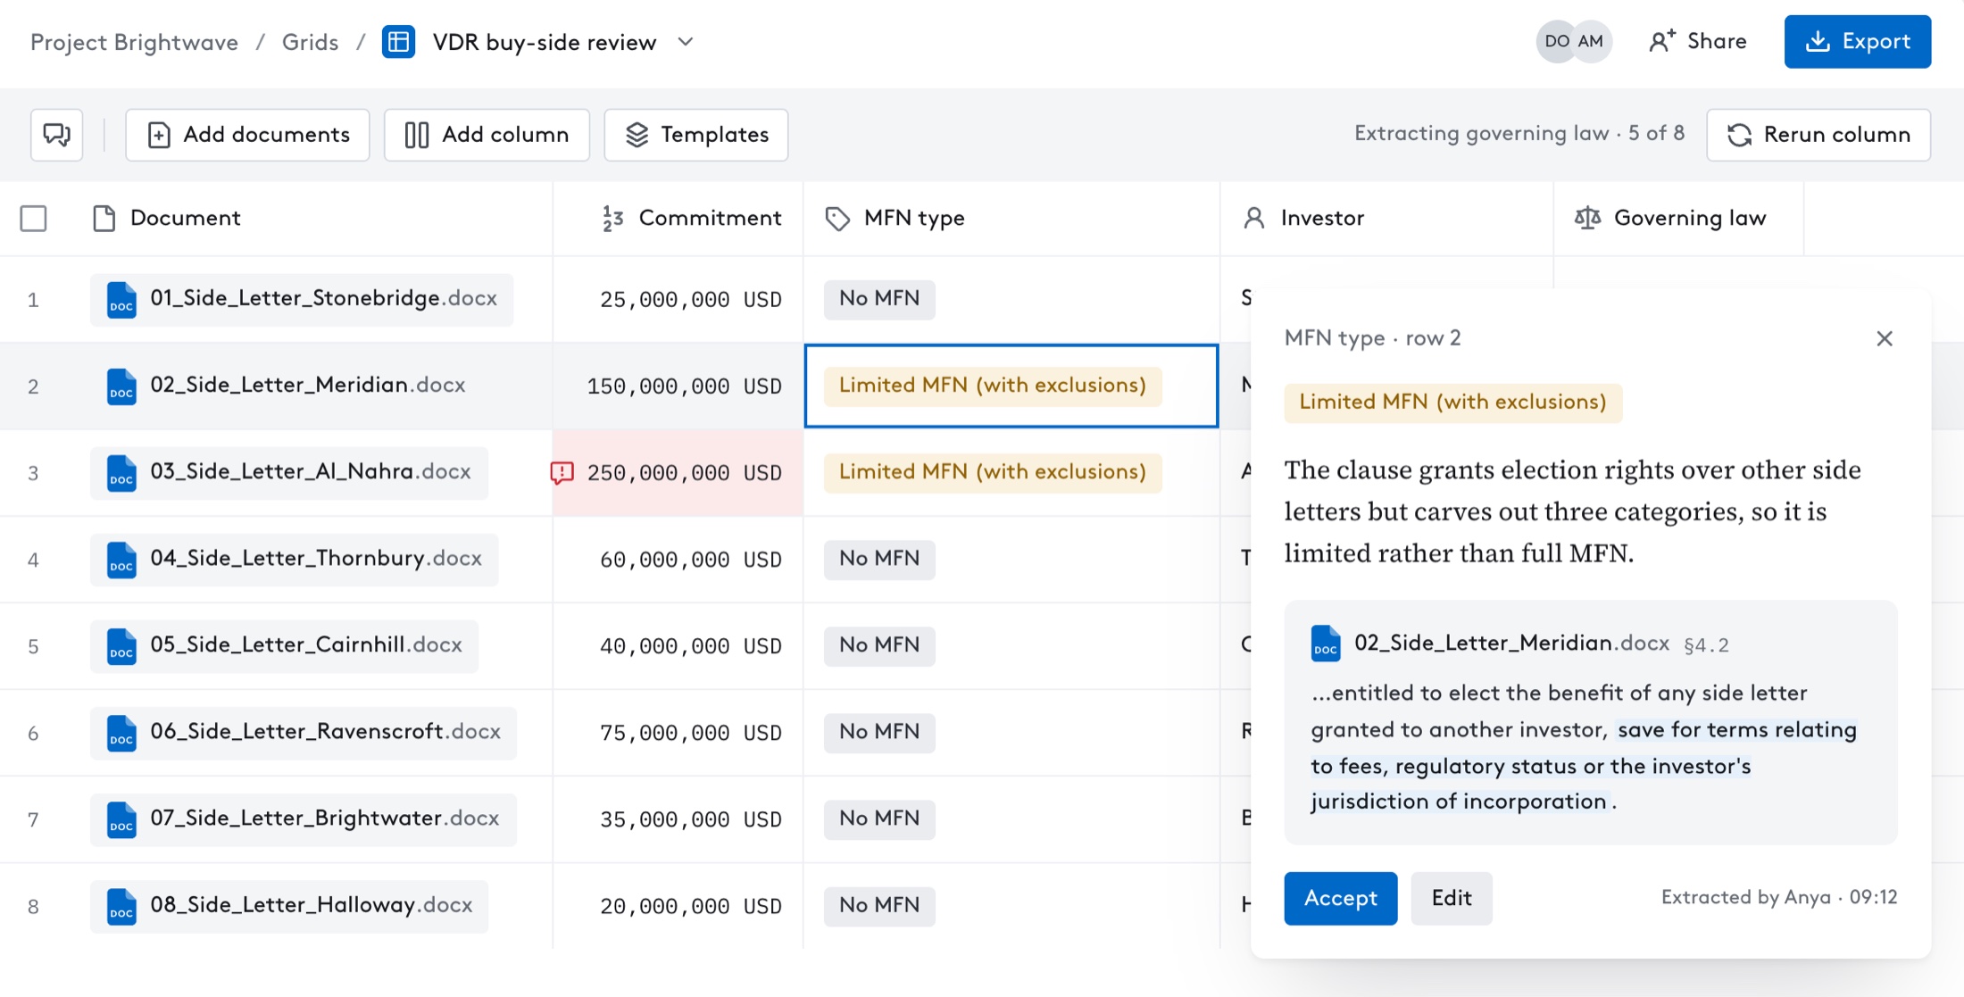Image resolution: width=1964 pixels, height=997 pixels.
Task: Go to Project Brightwave breadcrumb
Action: 134,42
